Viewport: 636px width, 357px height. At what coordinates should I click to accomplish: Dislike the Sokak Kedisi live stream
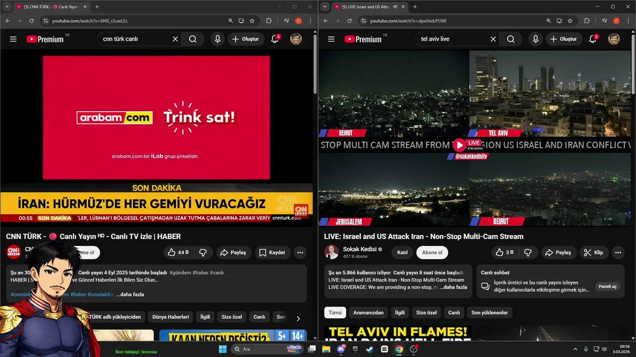tap(528, 252)
